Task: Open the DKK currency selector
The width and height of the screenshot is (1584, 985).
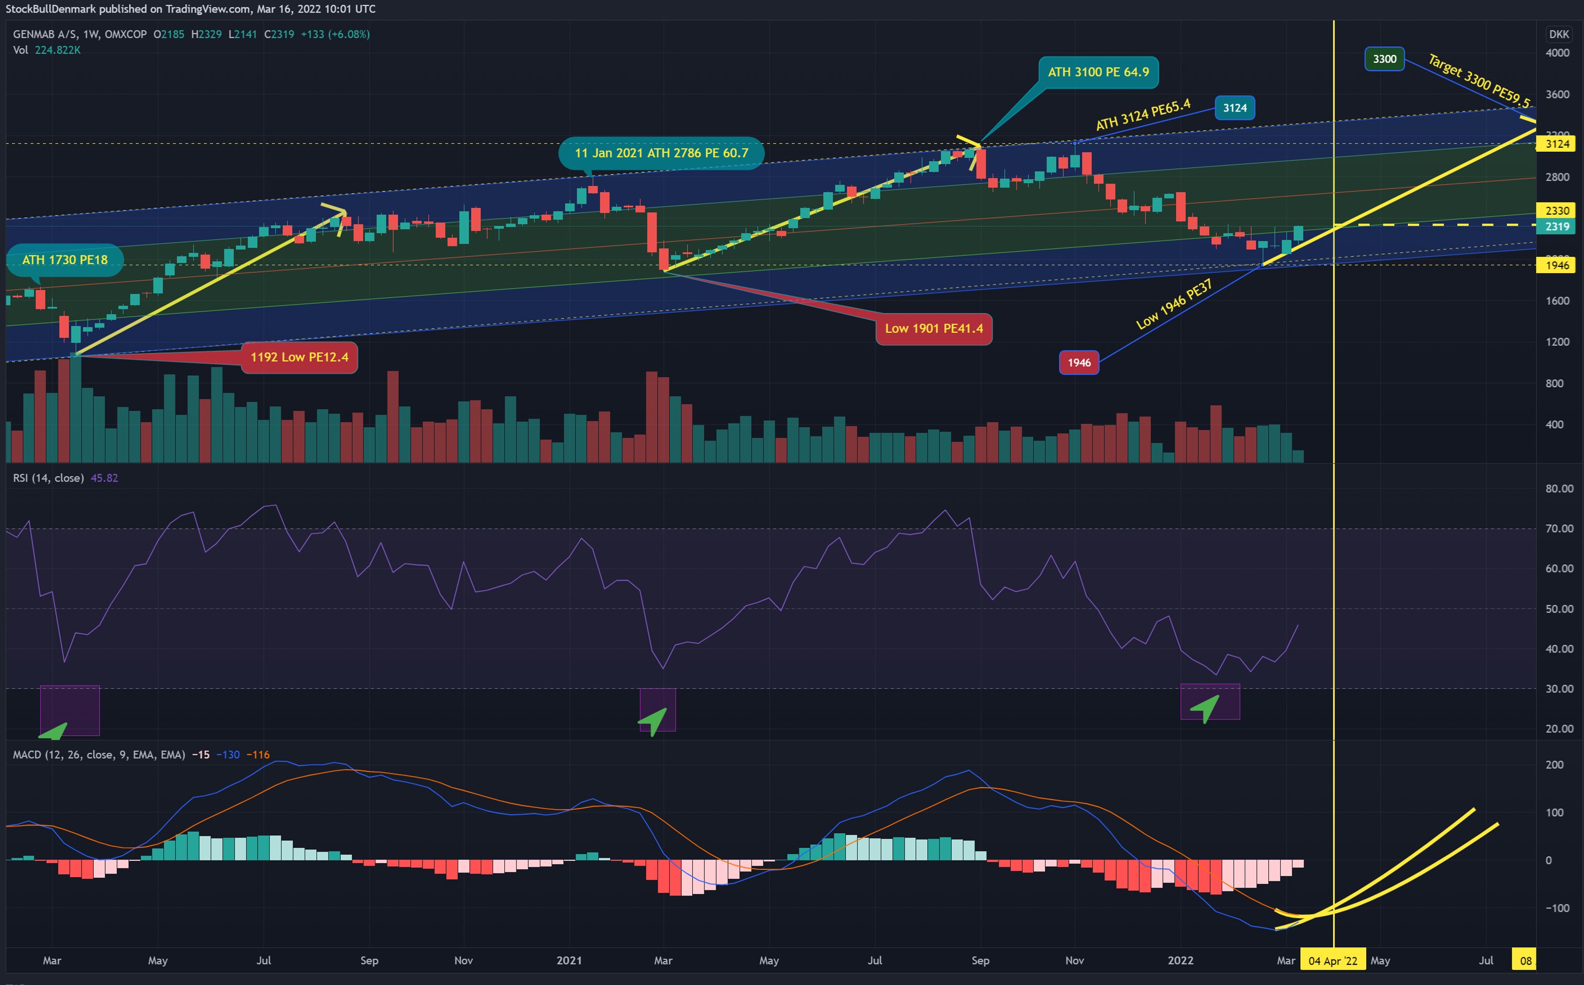Action: [x=1558, y=34]
